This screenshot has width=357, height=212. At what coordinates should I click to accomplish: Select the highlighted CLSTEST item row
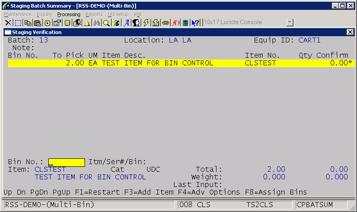click(181, 63)
